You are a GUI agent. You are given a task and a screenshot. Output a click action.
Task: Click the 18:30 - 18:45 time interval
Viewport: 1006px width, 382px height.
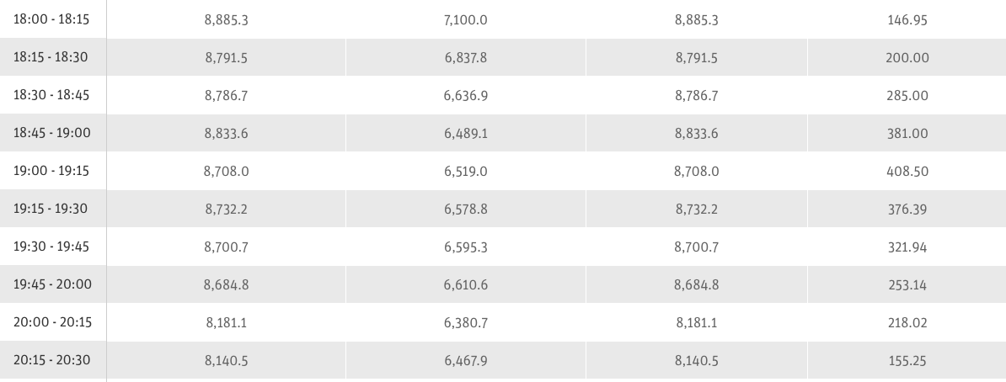[51, 95]
